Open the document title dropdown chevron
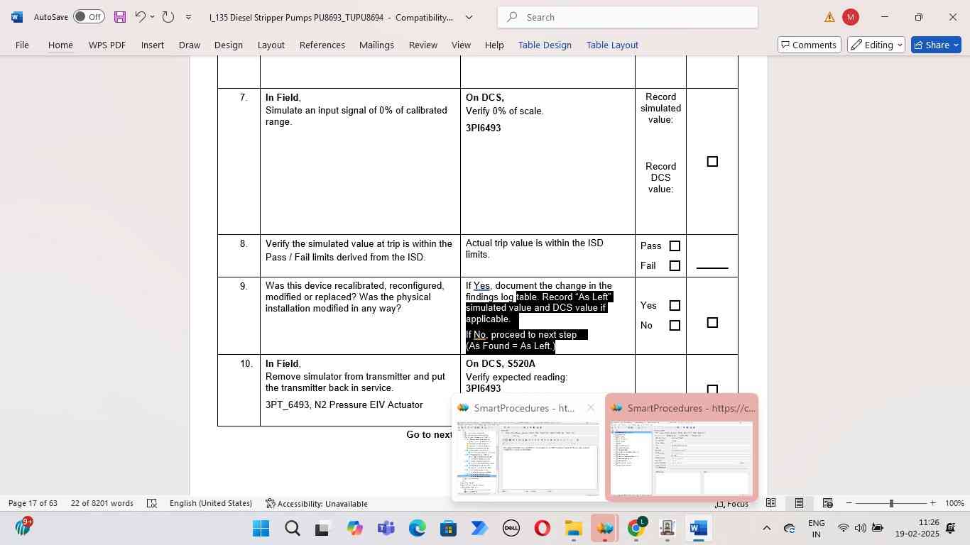The height and width of the screenshot is (545, 970). click(469, 17)
